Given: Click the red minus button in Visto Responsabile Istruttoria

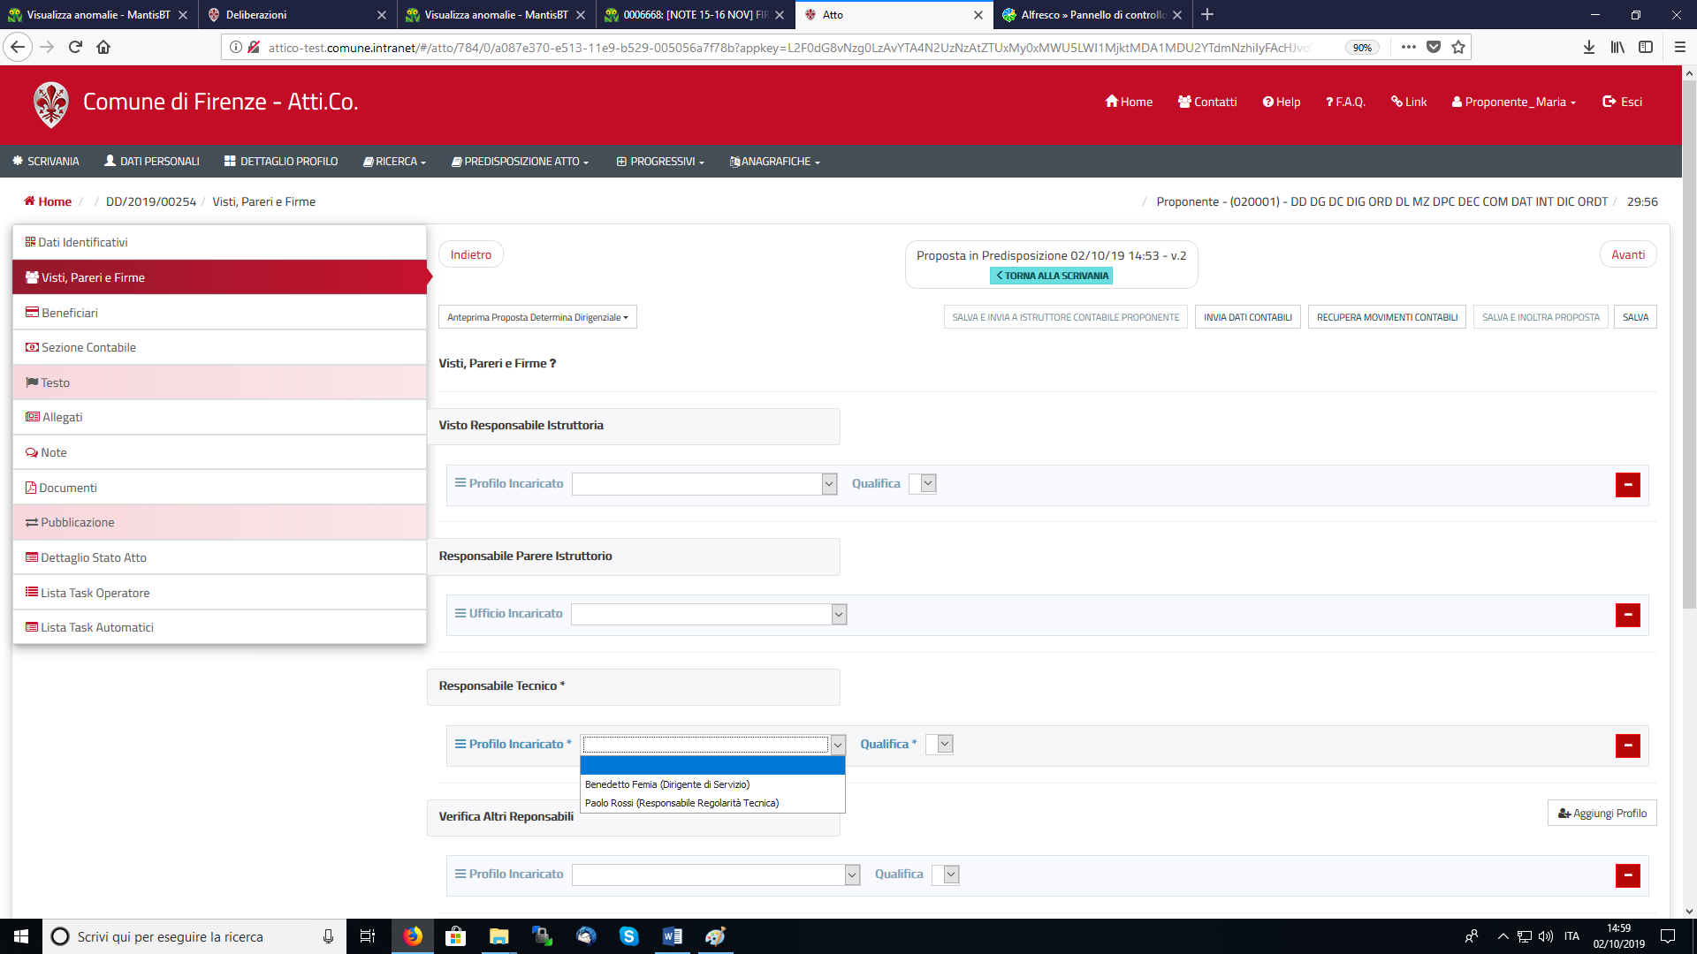Looking at the screenshot, I should [x=1627, y=485].
